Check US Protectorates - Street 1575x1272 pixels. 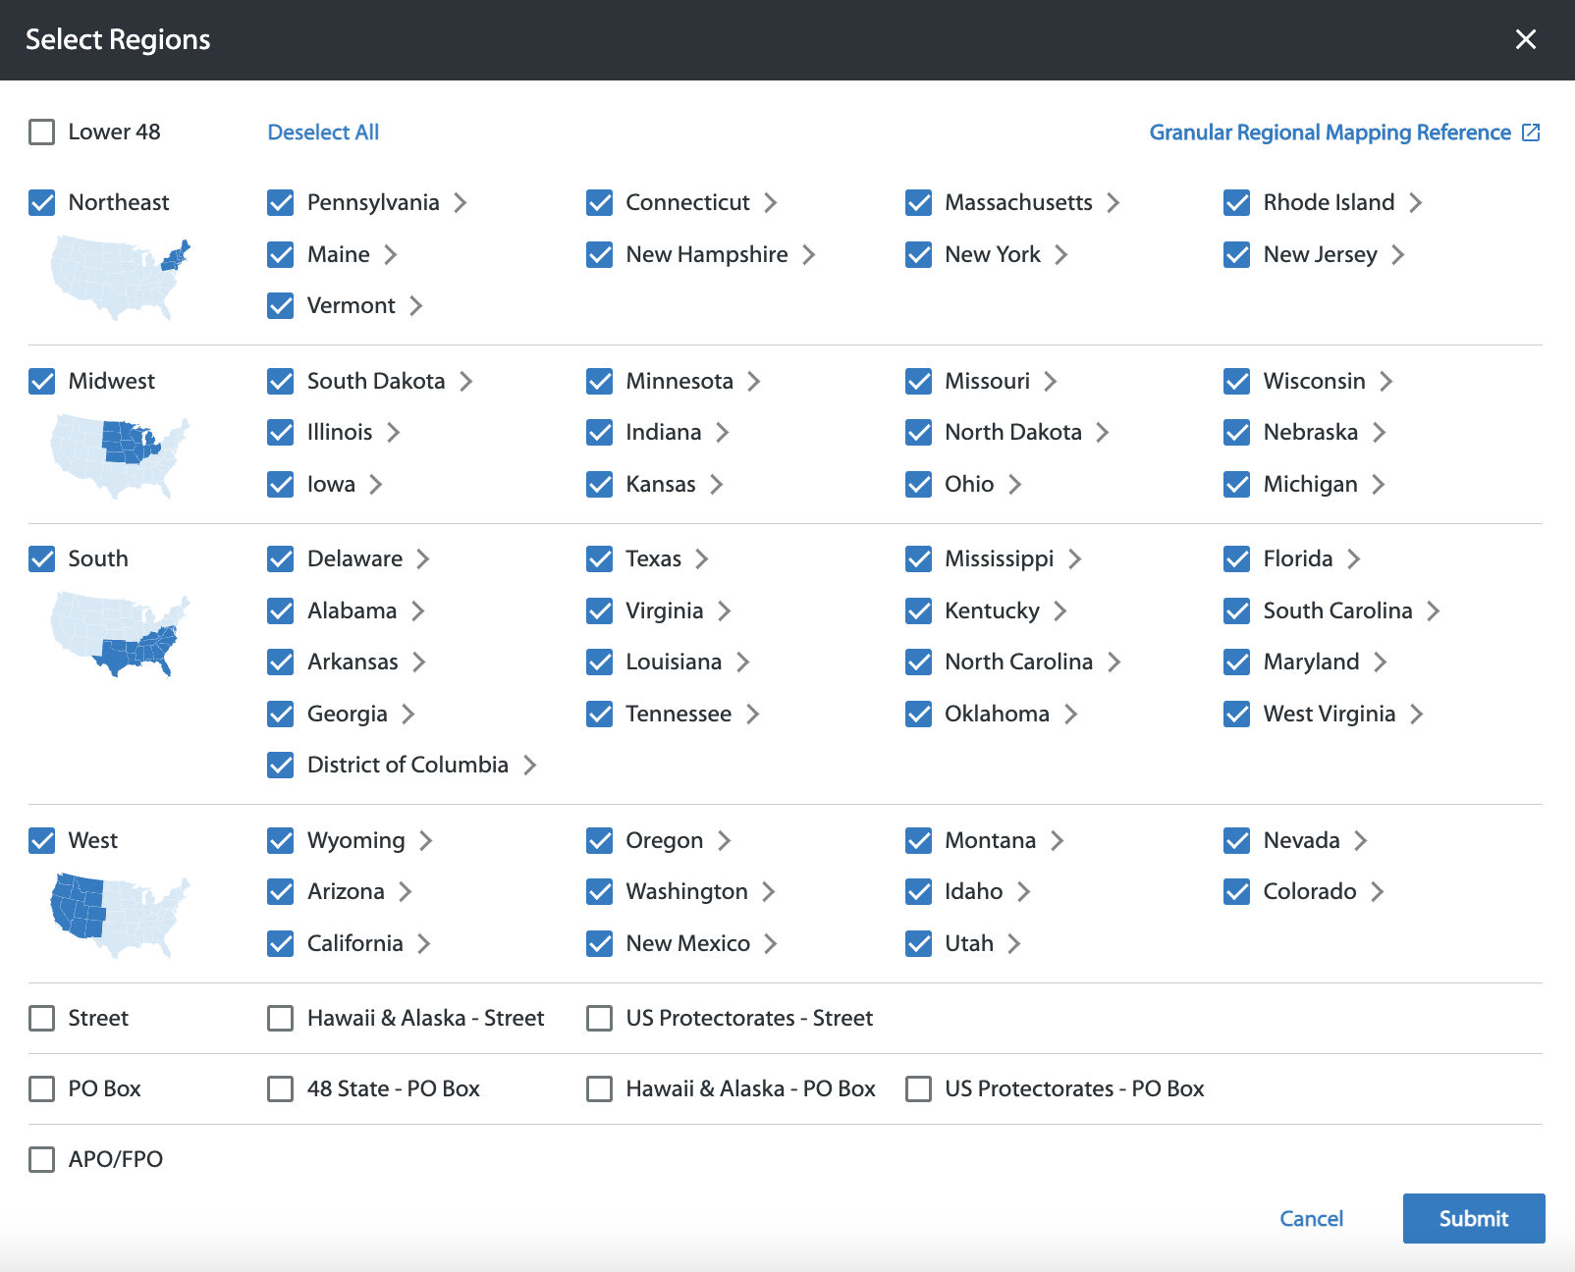click(x=599, y=1018)
